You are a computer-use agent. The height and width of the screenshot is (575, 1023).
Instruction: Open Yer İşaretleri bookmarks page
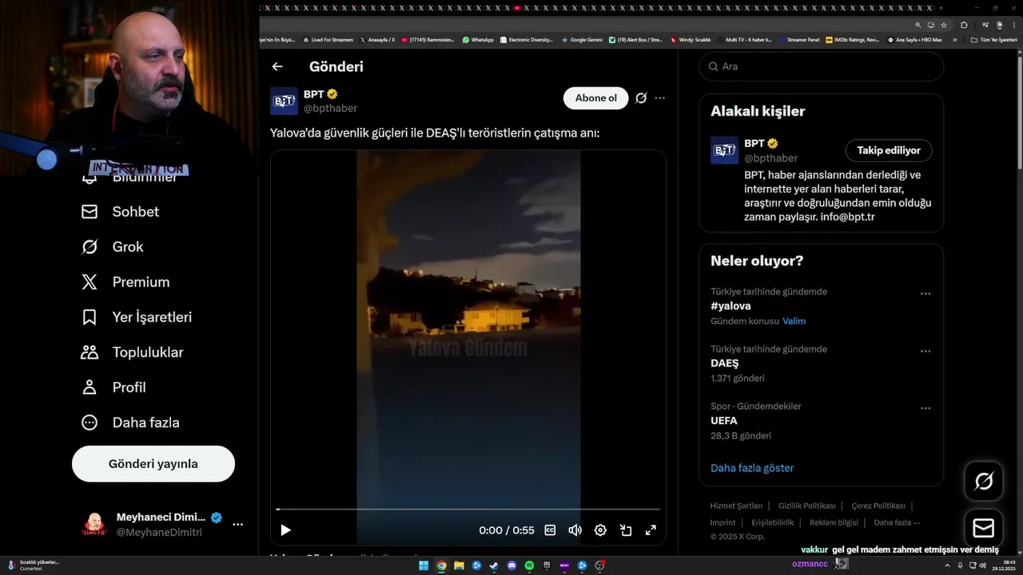click(136, 317)
